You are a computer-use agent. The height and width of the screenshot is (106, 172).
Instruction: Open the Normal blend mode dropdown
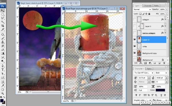point(142,9)
